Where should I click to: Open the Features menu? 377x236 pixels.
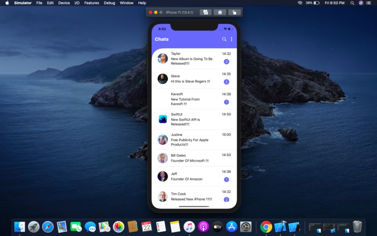[x=92, y=3]
